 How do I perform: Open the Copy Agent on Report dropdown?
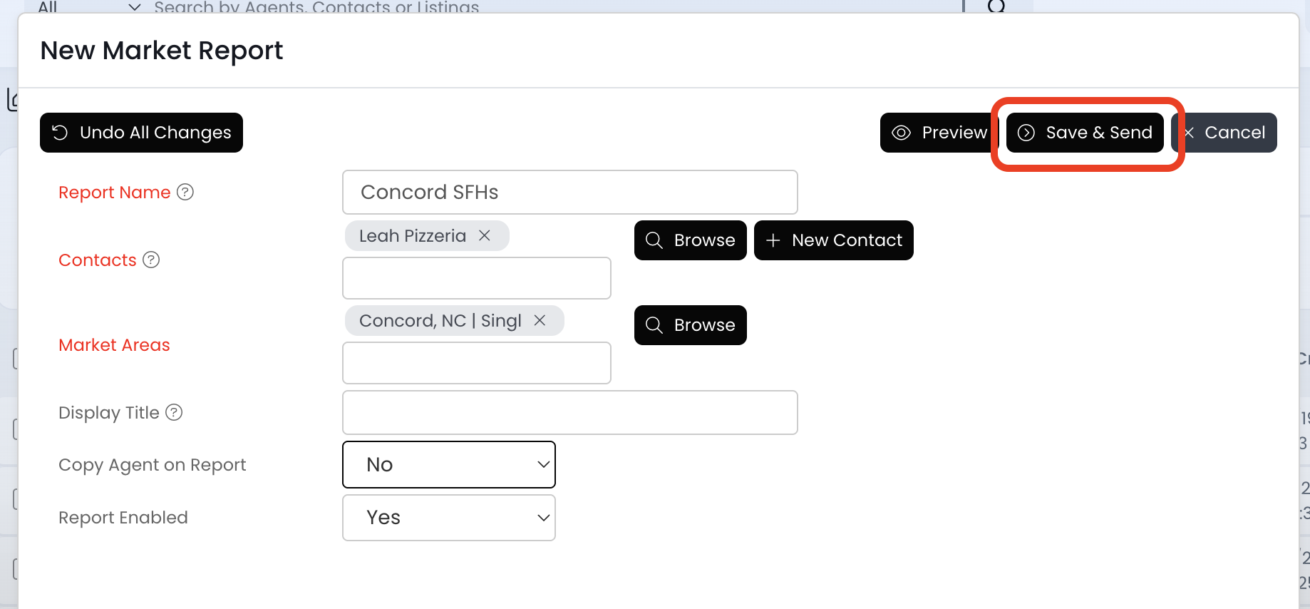pyautogui.click(x=449, y=464)
